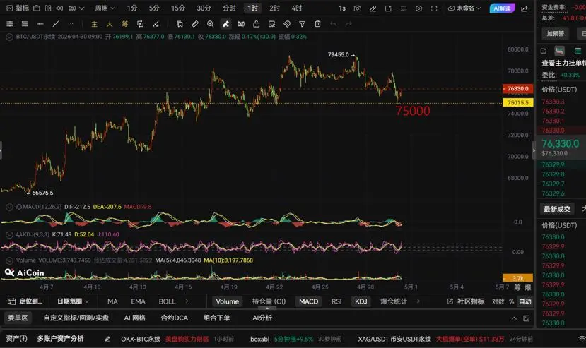Open more drawing tools ellipsis

click(x=71, y=24)
